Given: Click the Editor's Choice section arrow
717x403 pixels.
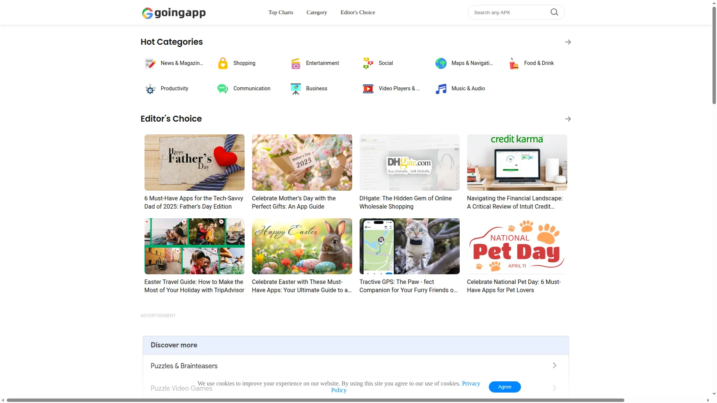Looking at the screenshot, I should pyautogui.click(x=568, y=119).
